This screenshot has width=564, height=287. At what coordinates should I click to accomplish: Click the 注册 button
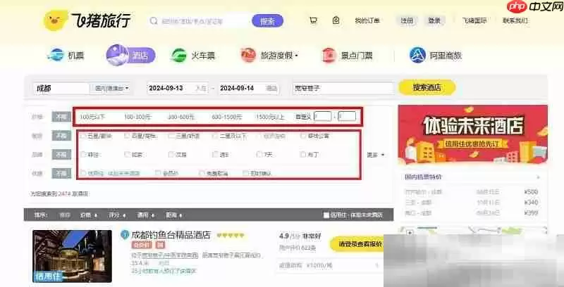tap(407, 21)
